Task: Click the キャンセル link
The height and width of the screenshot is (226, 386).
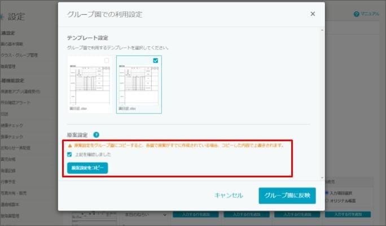Action: tap(229, 195)
